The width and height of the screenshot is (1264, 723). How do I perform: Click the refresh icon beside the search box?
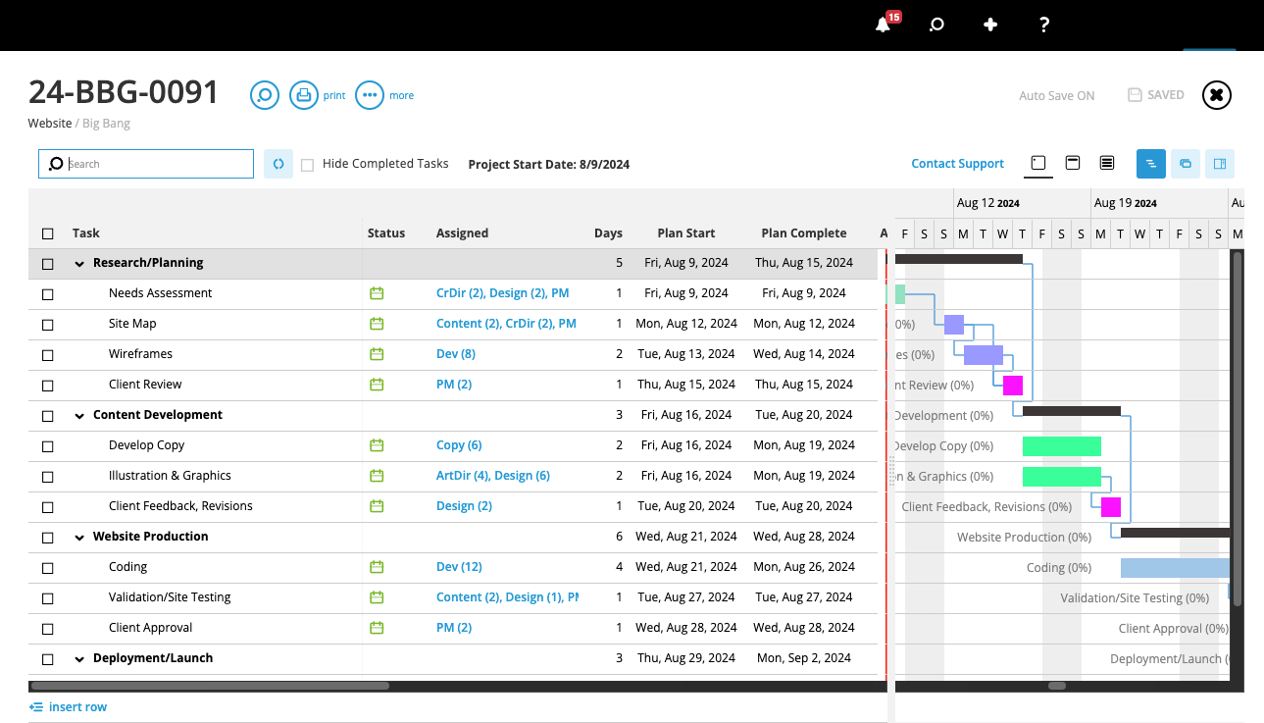pyautogui.click(x=278, y=164)
